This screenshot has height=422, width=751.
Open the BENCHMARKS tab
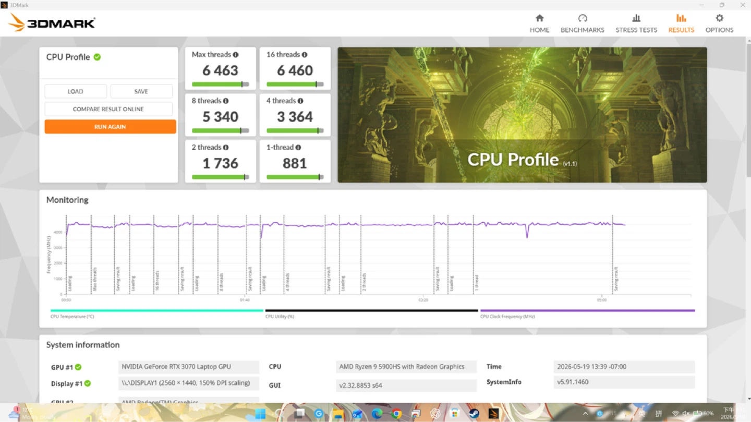583,24
